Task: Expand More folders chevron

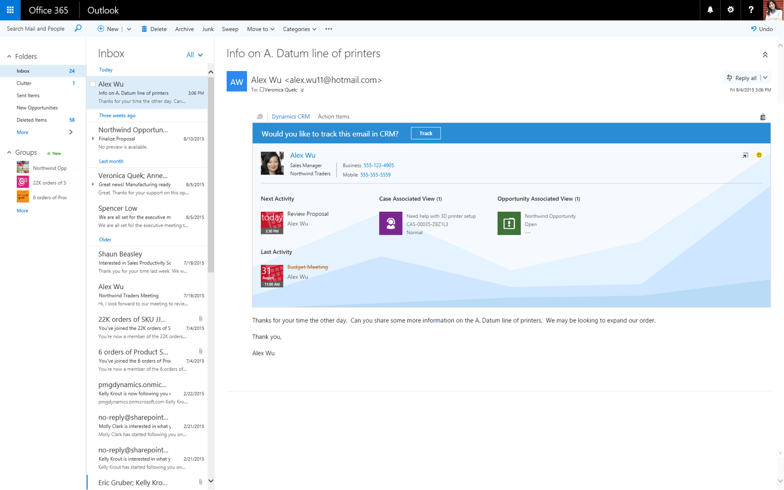Action: pos(71,132)
